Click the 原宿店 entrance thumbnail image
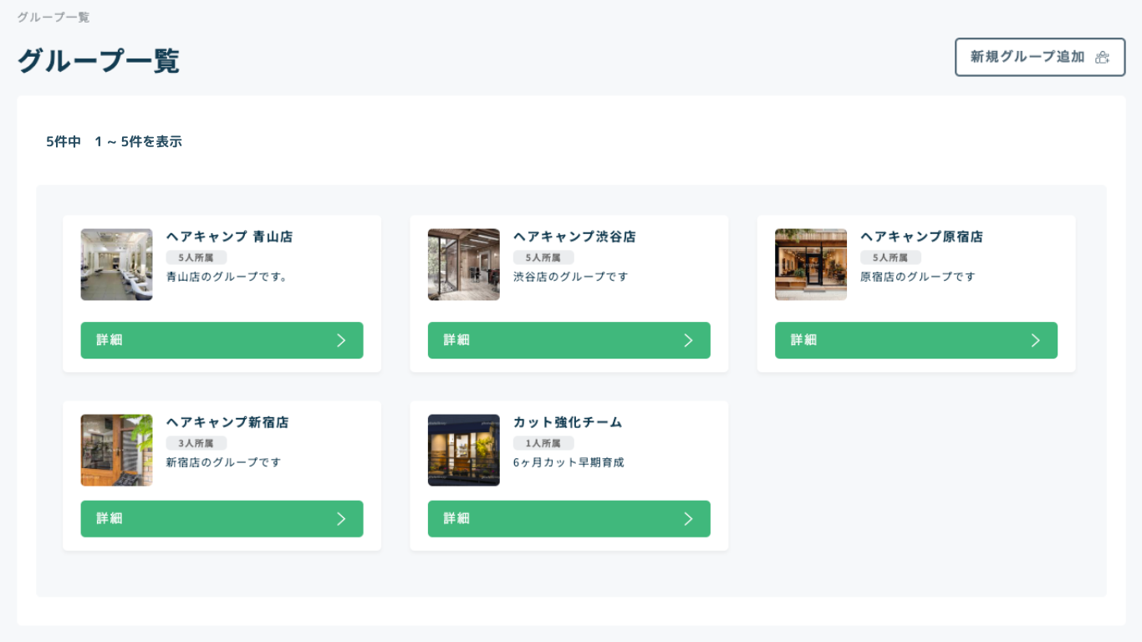This screenshot has height=642, width=1142. 810,264
